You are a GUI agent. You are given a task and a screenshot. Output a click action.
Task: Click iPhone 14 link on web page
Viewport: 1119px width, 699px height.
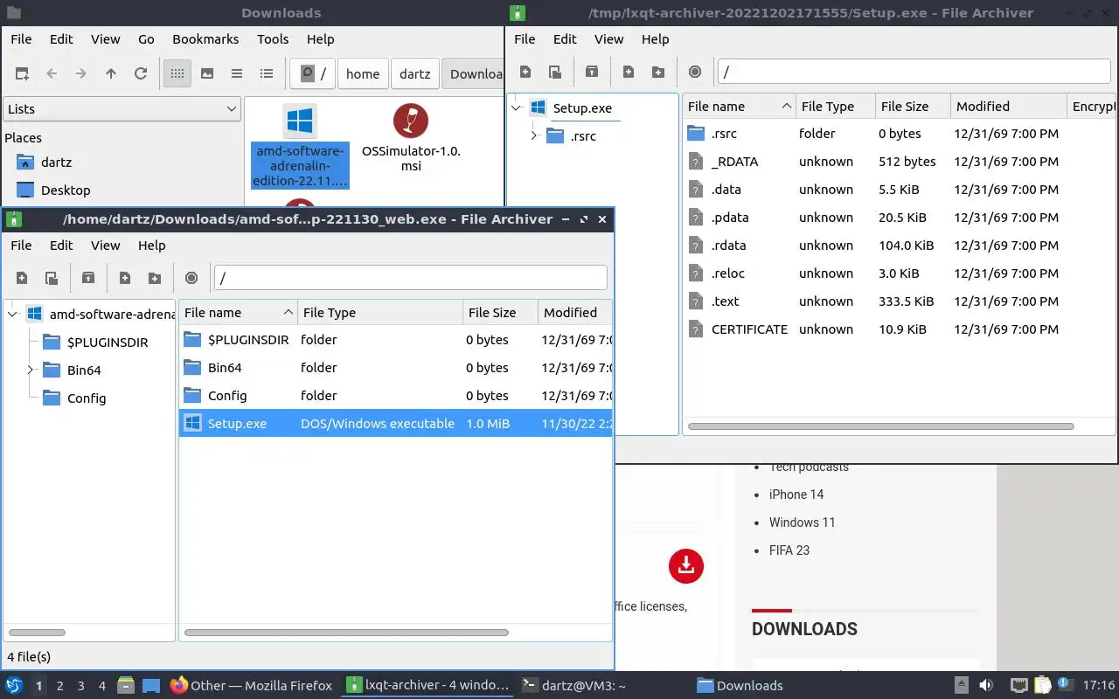tap(796, 495)
